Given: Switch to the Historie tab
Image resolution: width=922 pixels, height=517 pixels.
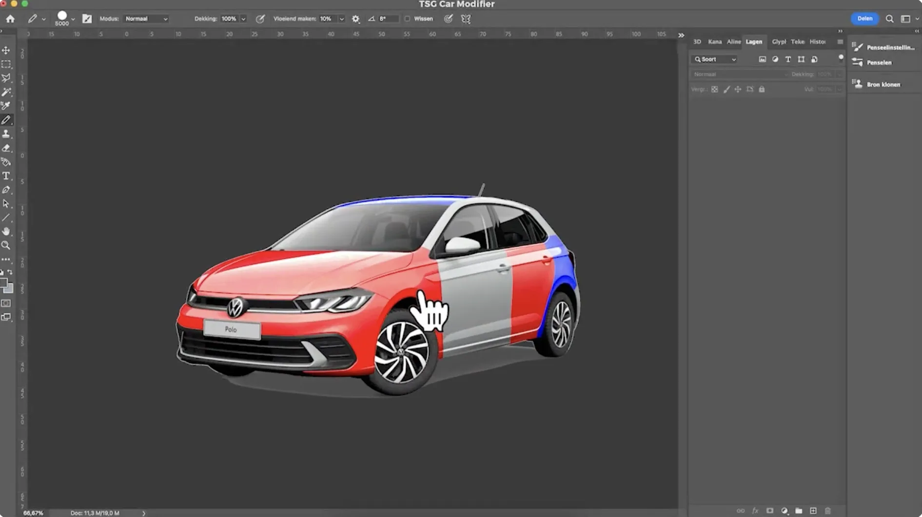Looking at the screenshot, I should coord(818,42).
